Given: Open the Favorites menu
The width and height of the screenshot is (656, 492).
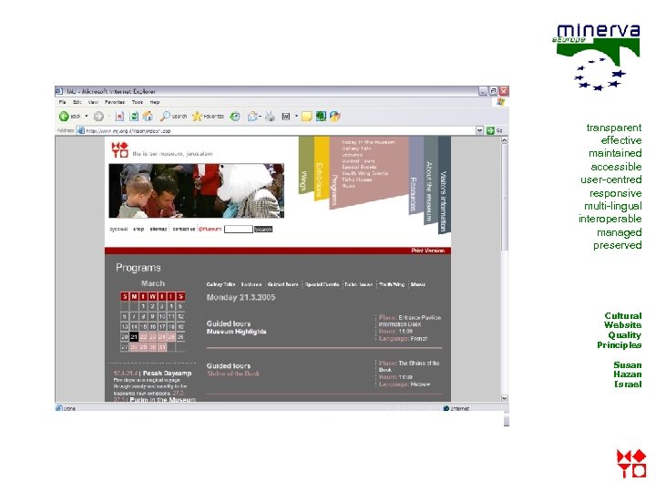Looking at the screenshot, I should pyautogui.click(x=115, y=102).
